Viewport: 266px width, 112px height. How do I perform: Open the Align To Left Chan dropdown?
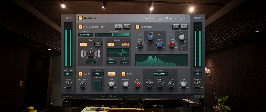tap(85, 35)
